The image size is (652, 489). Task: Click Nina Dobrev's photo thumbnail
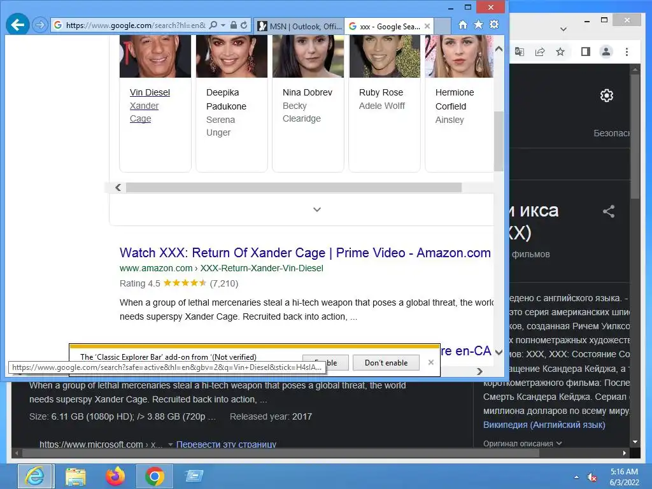(x=308, y=56)
